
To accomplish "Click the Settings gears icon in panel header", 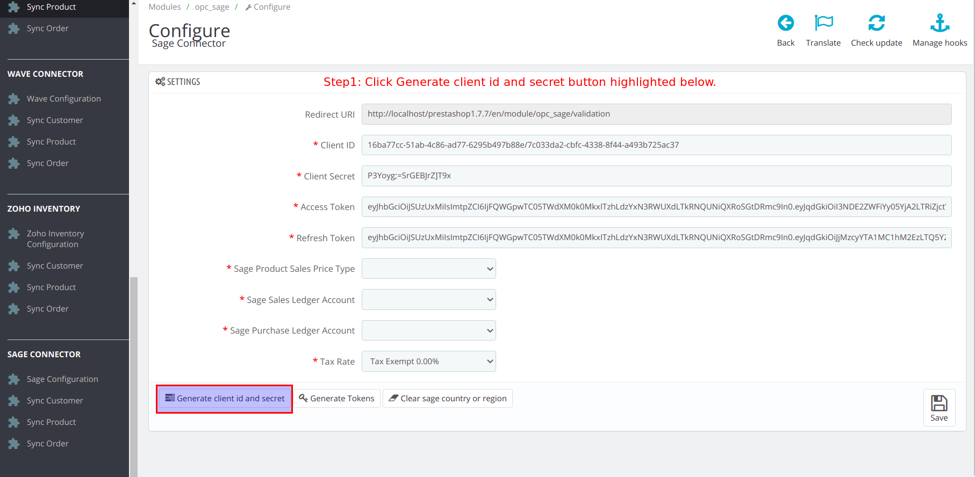I will point(160,82).
